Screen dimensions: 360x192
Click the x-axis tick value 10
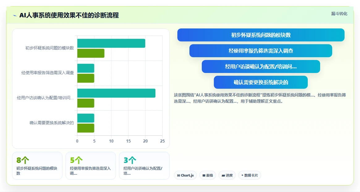(x=111, y=141)
